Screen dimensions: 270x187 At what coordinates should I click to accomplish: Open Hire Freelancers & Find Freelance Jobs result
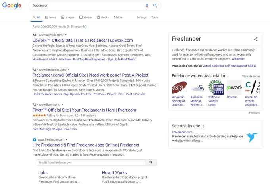[x=86, y=145]
